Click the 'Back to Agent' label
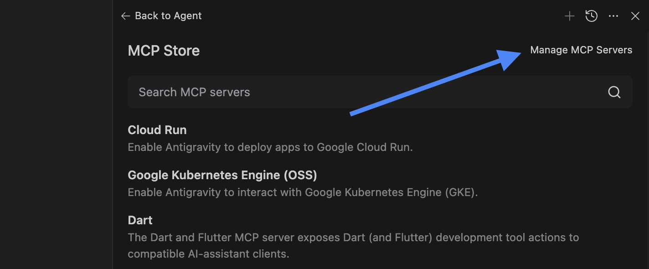The image size is (649, 269). point(168,16)
